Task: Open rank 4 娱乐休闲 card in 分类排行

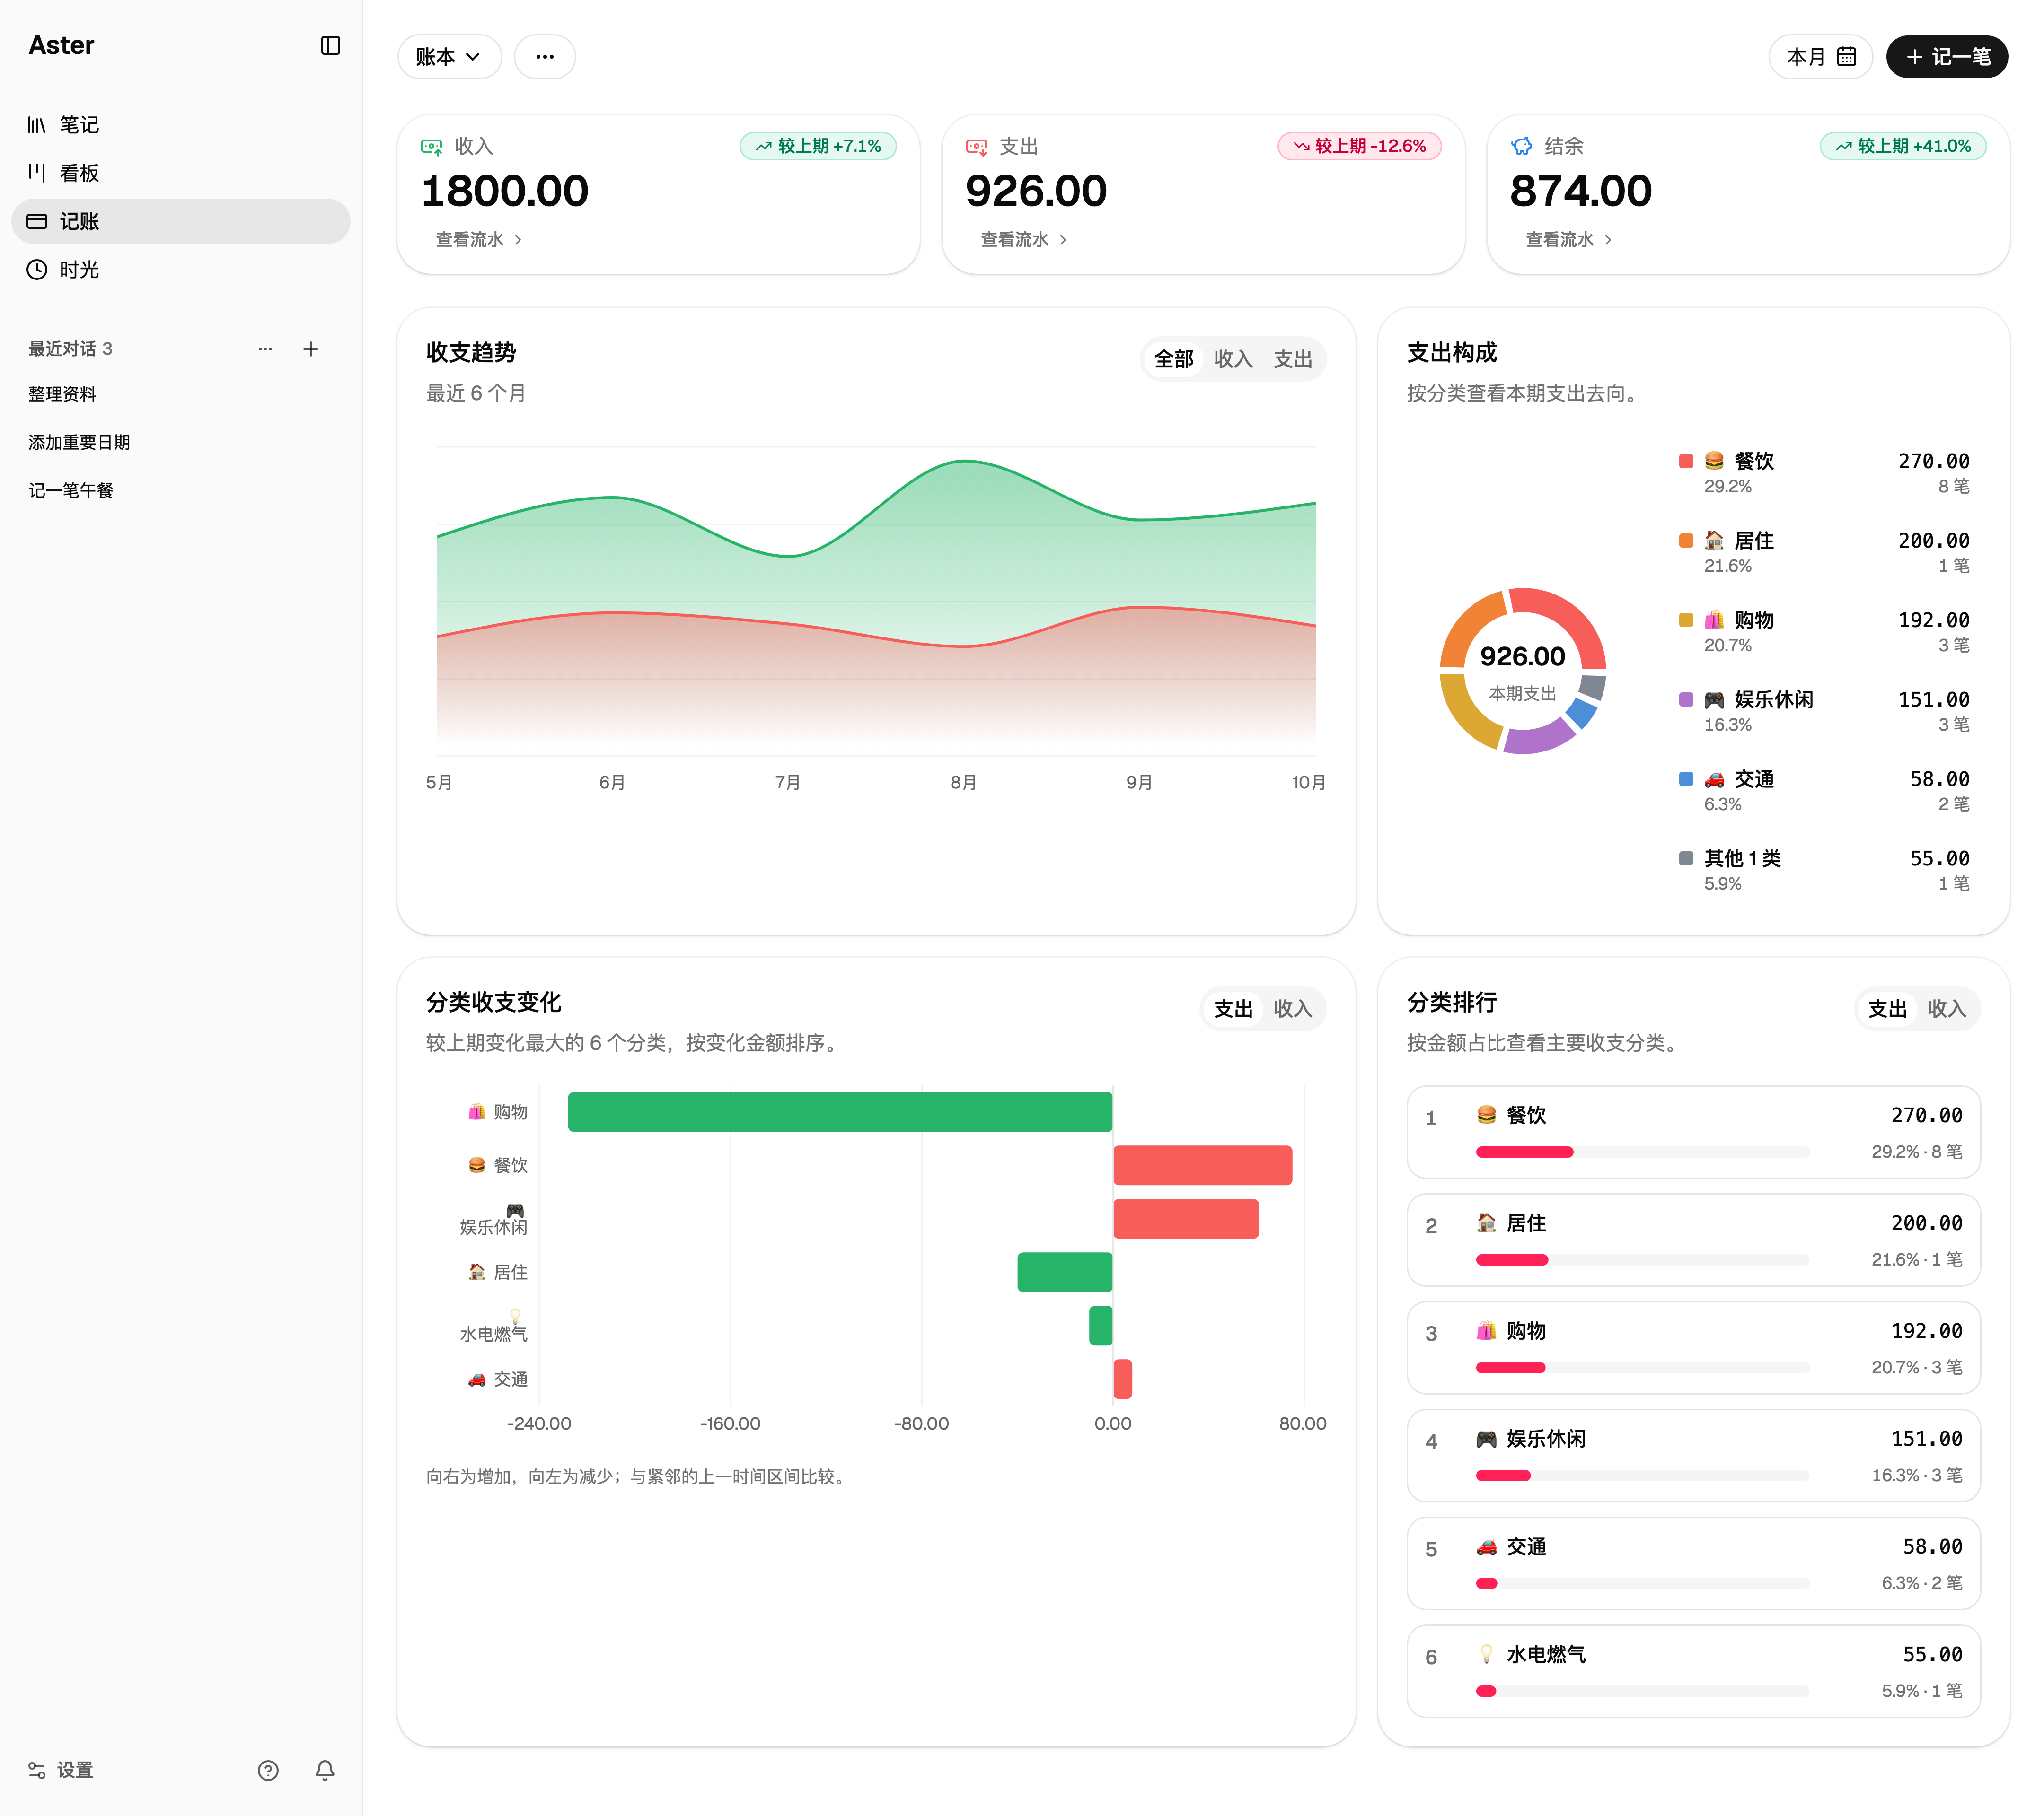Action: [x=1693, y=1456]
